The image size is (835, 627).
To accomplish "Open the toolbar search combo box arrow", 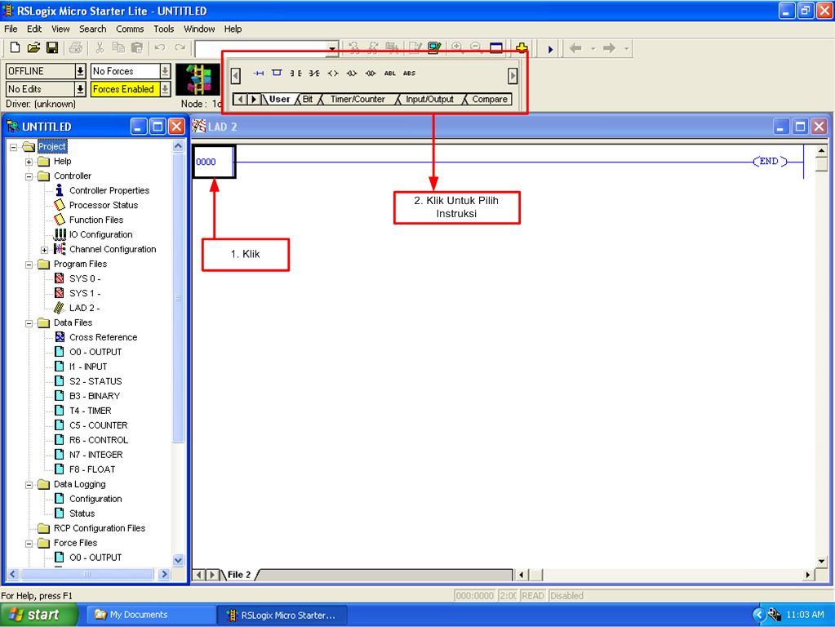I will (332, 49).
